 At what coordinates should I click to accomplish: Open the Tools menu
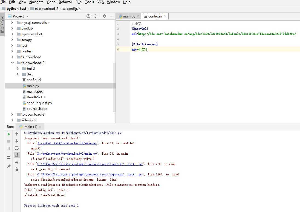(89, 2)
